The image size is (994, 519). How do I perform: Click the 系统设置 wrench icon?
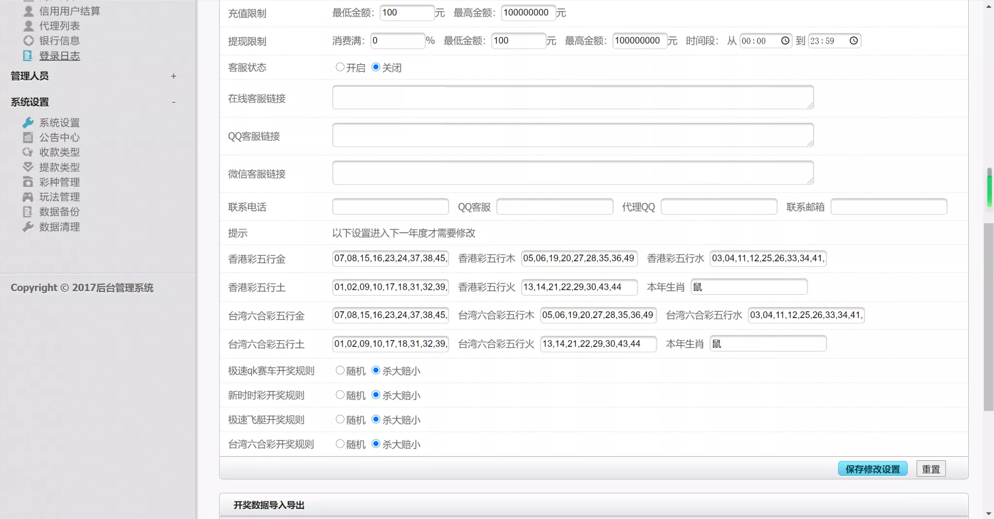(x=29, y=122)
